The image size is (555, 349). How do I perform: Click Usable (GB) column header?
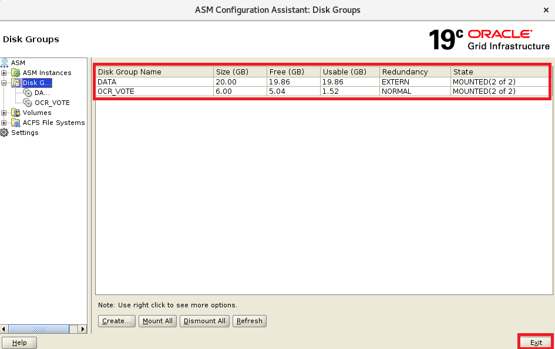coord(350,72)
